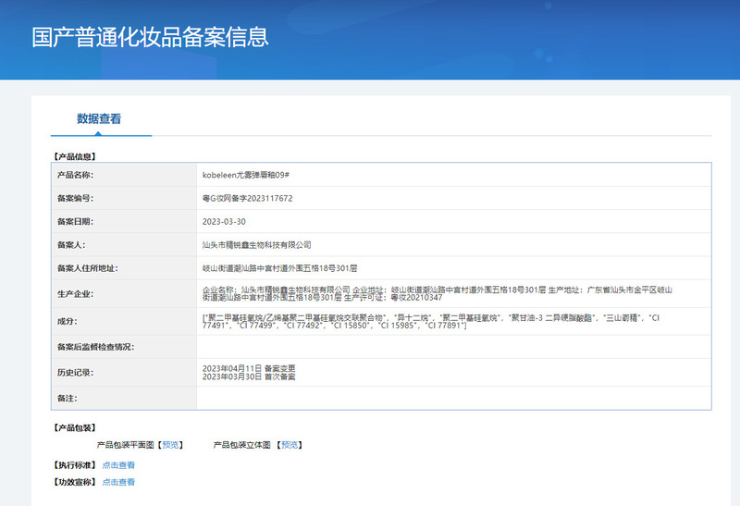Click the 国产普通化妆品备案信息 page title
Image resolution: width=740 pixels, height=506 pixels.
click(x=150, y=37)
